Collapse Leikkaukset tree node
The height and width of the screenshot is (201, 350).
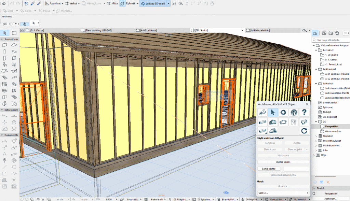(316, 69)
